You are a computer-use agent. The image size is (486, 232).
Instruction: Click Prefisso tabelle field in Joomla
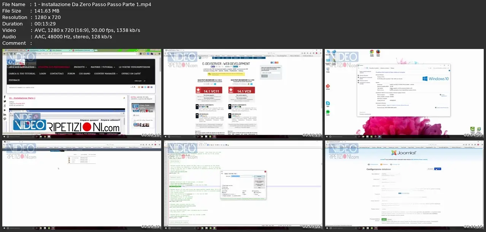tap(391, 209)
